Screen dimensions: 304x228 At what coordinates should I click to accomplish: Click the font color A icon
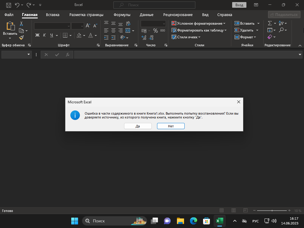(x=91, y=35)
